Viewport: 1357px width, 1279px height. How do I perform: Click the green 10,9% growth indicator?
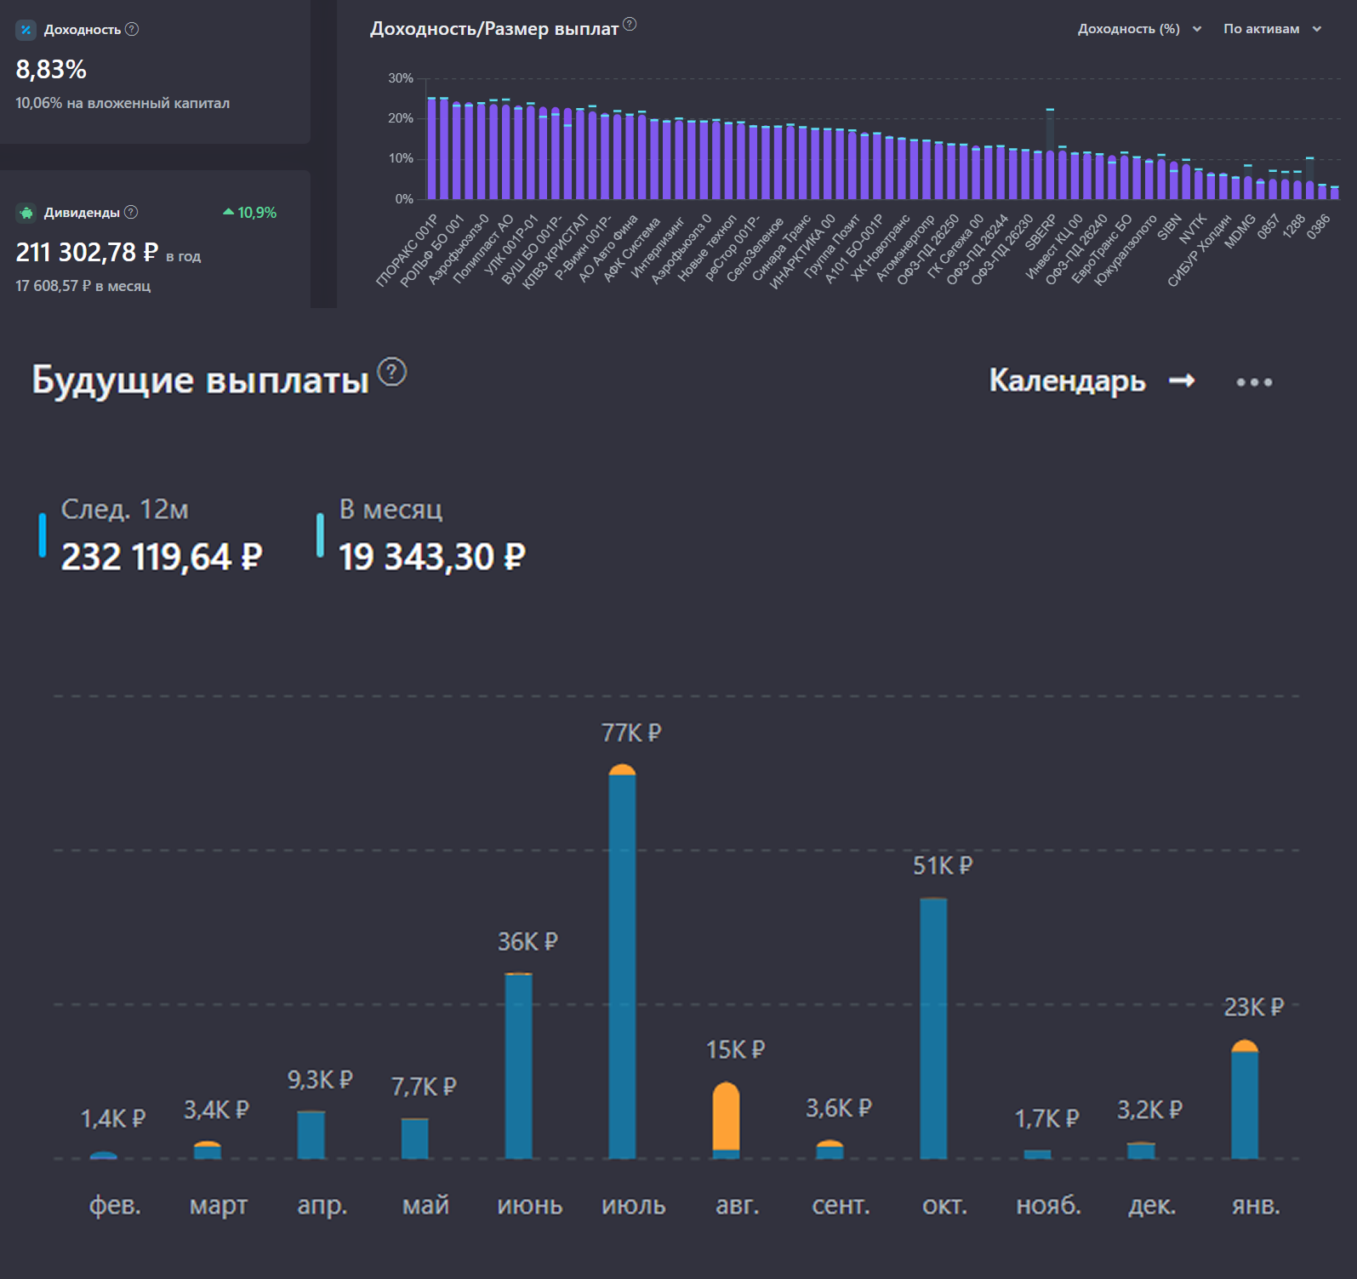click(250, 213)
